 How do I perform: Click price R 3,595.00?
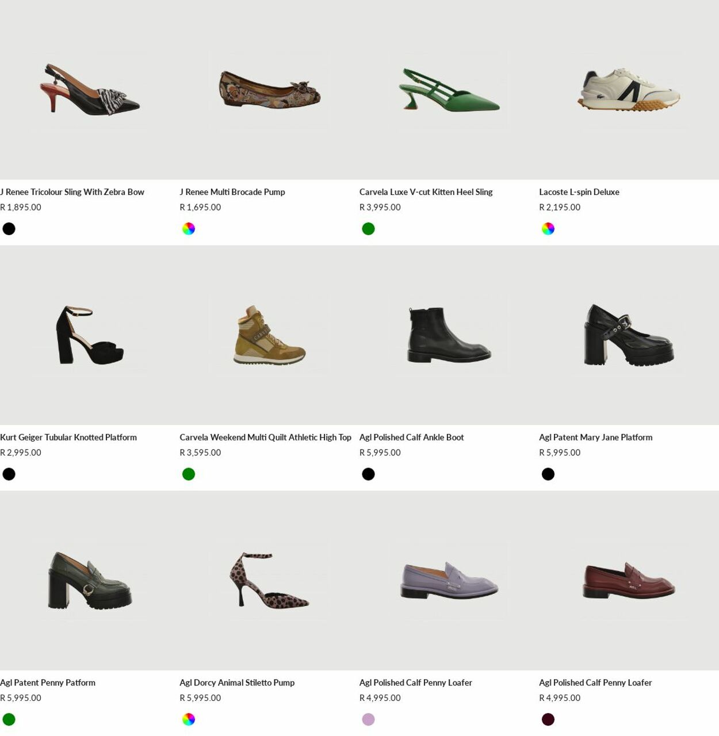pyautogui.click(x=200, y=453)
